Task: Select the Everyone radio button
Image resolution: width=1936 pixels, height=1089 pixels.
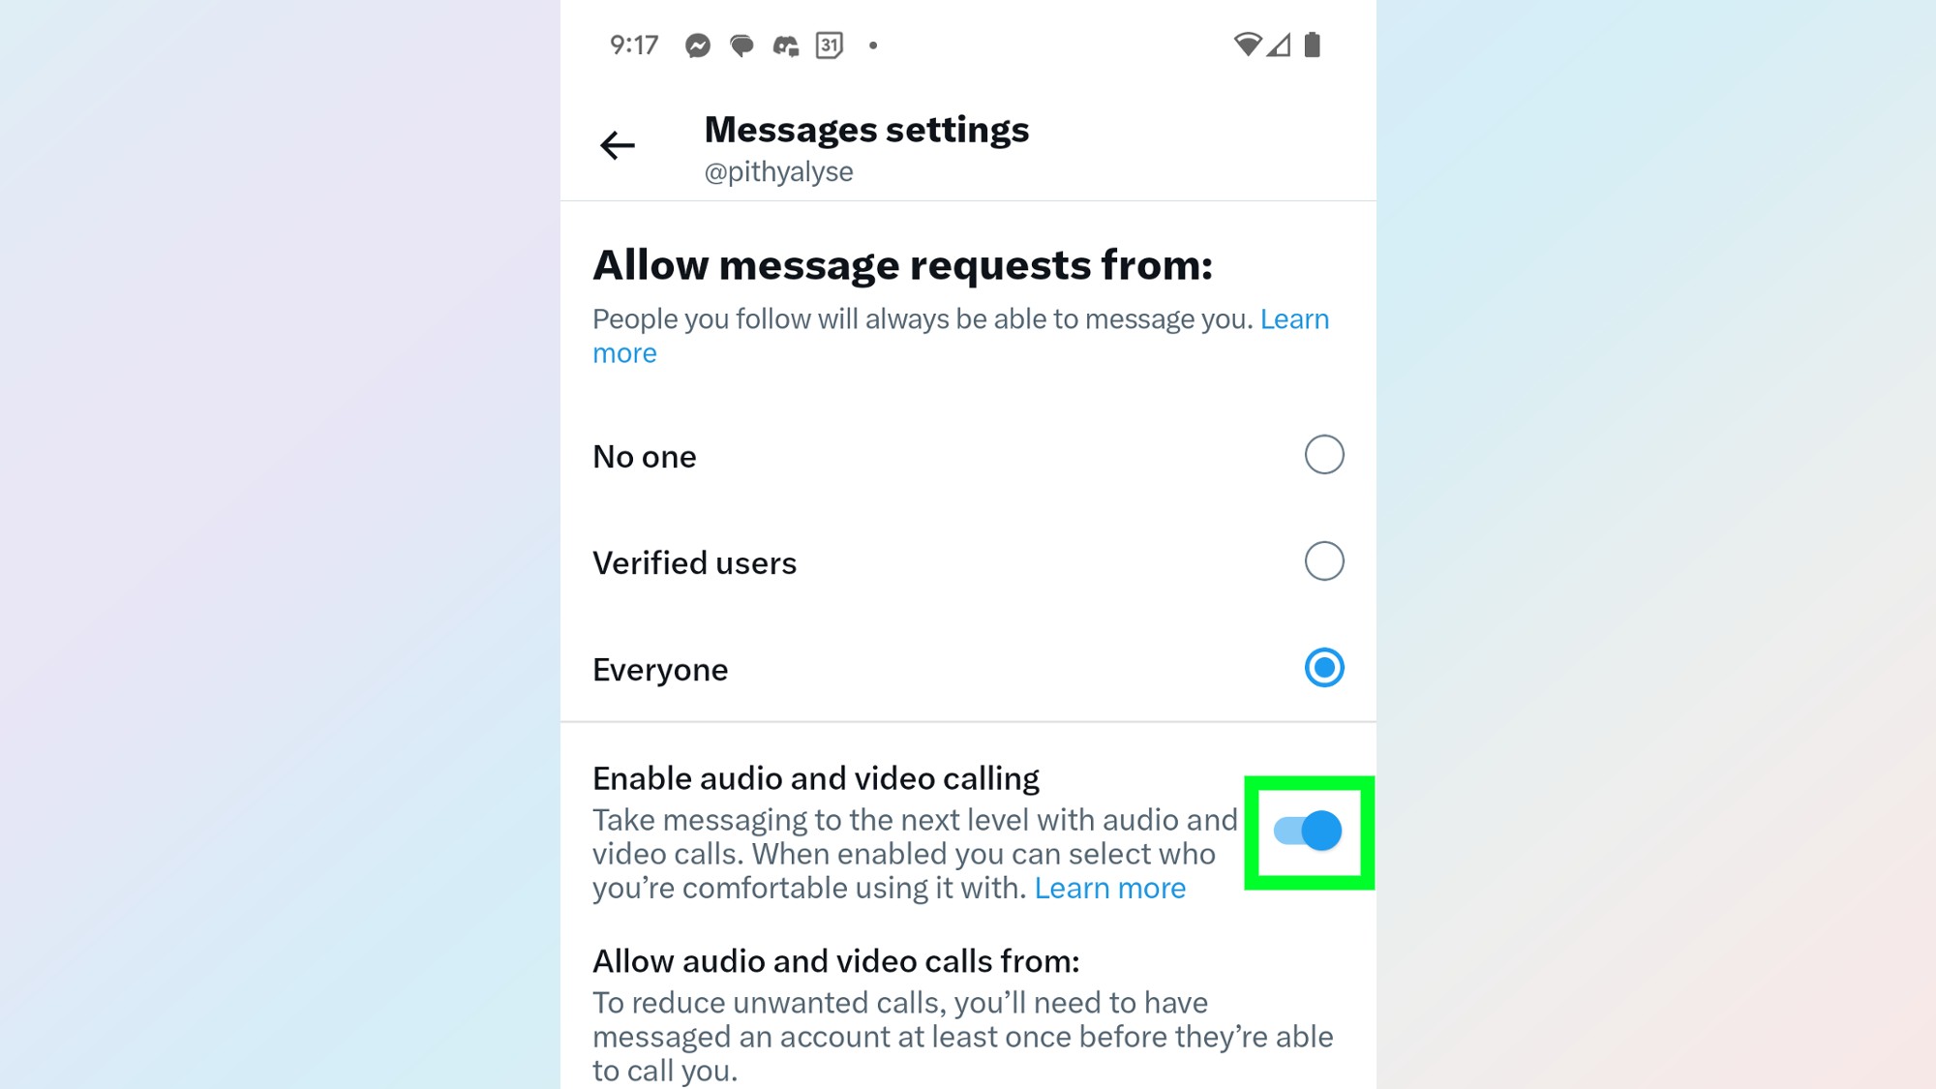Action: point(1324,666)
